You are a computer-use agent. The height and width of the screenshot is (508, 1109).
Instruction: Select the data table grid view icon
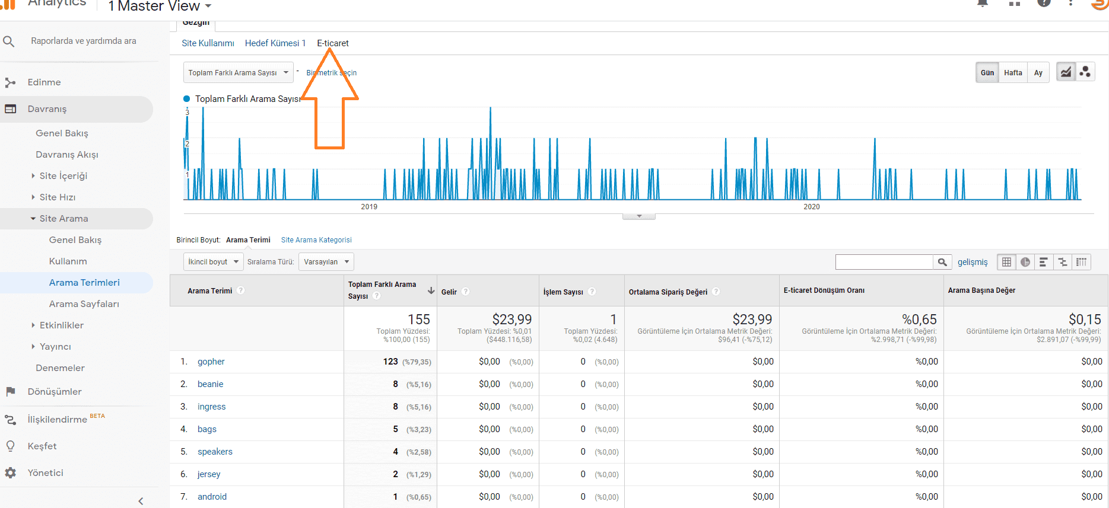[1006, 262]
